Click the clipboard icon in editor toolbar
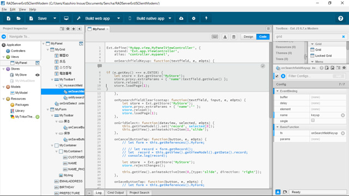The image size is (349, 196). click(x=234, y=36)
